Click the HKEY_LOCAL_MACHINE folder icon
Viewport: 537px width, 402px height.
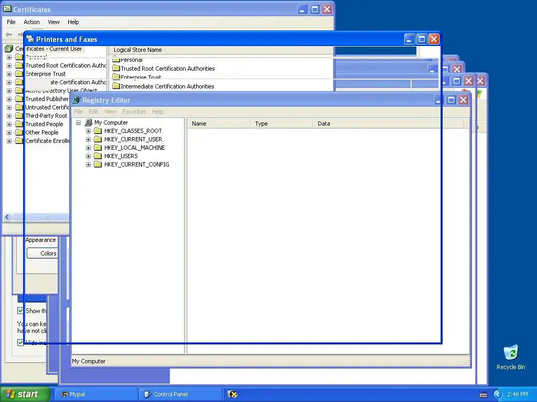tap(98, 148)
